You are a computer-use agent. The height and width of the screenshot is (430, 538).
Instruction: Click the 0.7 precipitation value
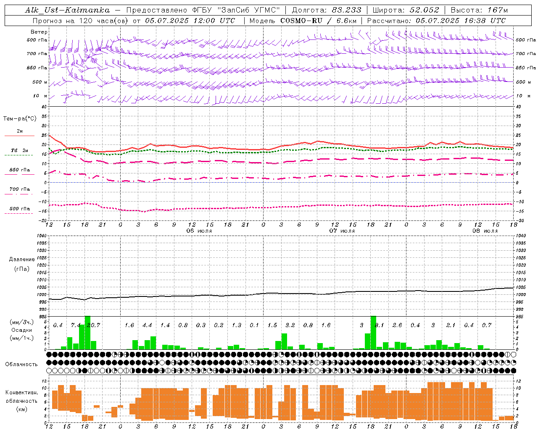[x=487, y=325]
